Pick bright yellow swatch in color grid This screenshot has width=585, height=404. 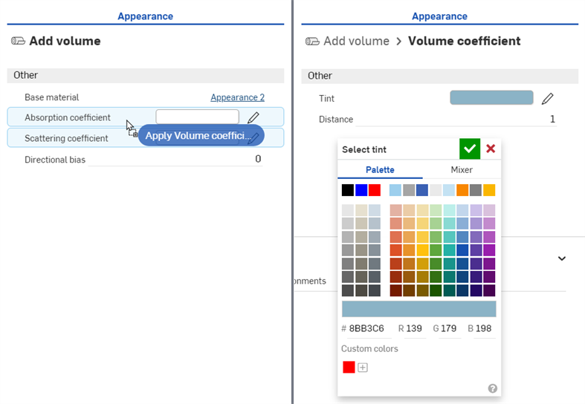pos(422,250)
